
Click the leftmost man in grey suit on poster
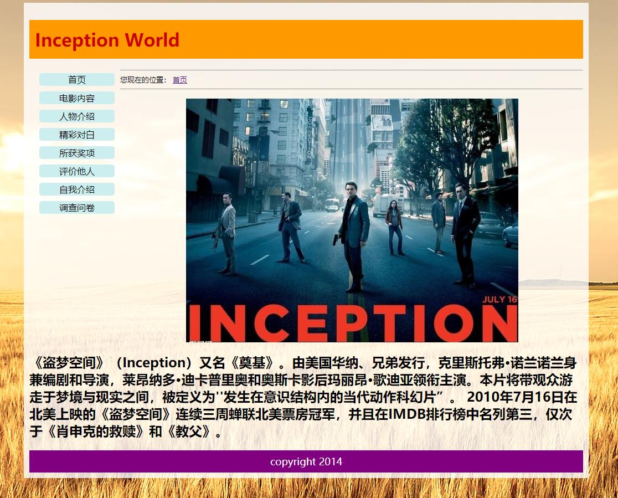point(227,233)
